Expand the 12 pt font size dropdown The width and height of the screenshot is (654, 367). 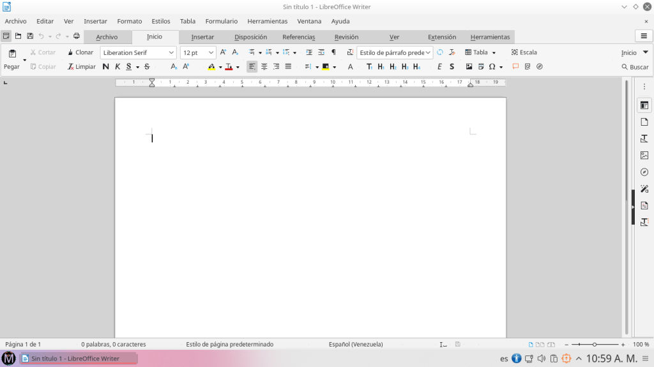[211, 53]
